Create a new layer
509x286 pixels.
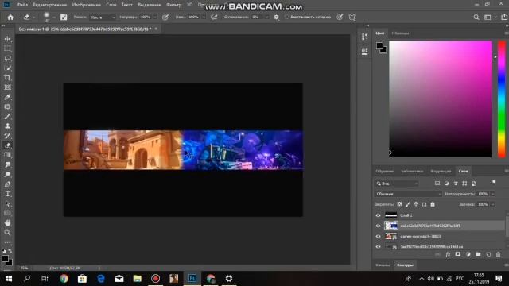point(488,254)
